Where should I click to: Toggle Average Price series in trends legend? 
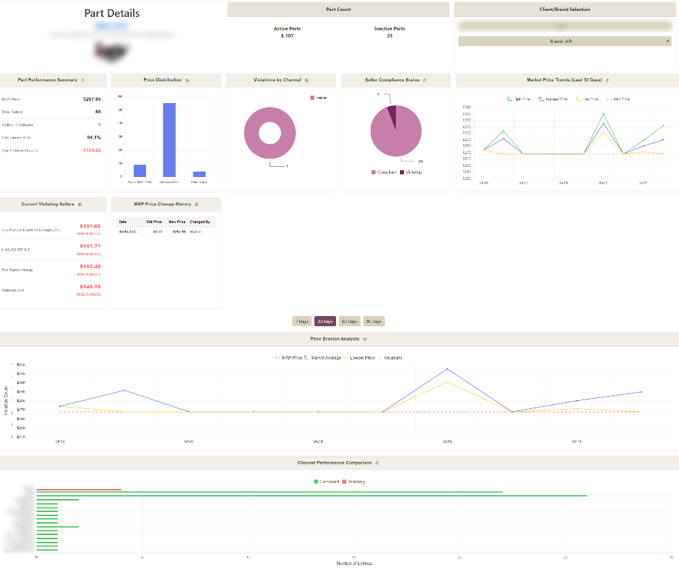[553, 99]
